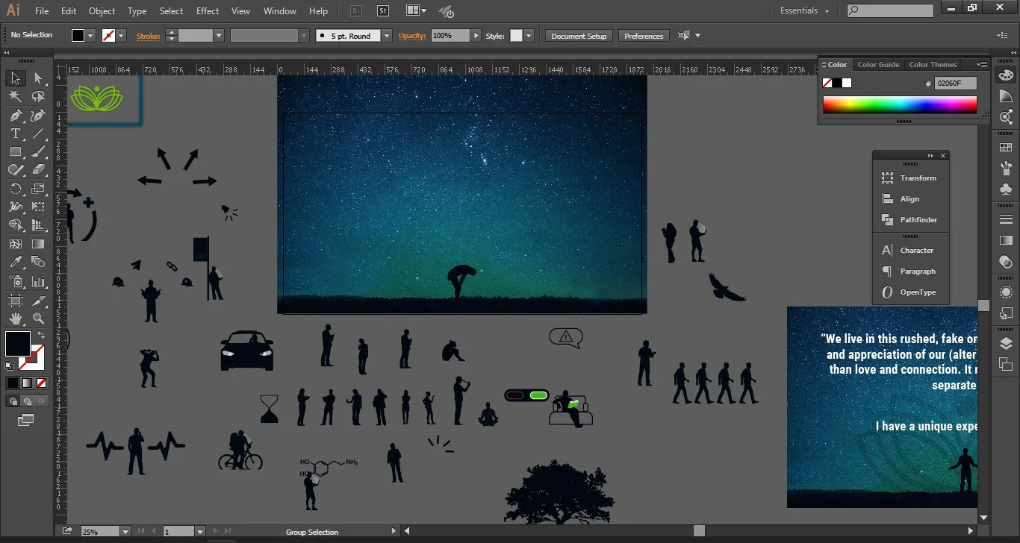Open the Layers panel icon in dock
The height and width of the screenshot is (543, 1020).
[1005, 343]
